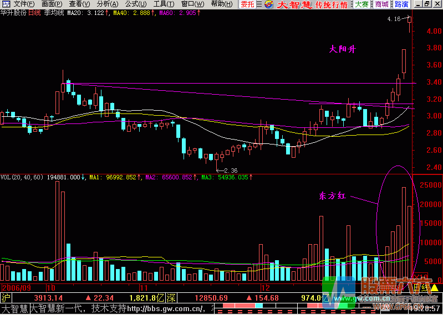Screen dimensions: 443x315
Task: Open the 商城 store button
Action: pyautogui.click(x=381, y=4)
